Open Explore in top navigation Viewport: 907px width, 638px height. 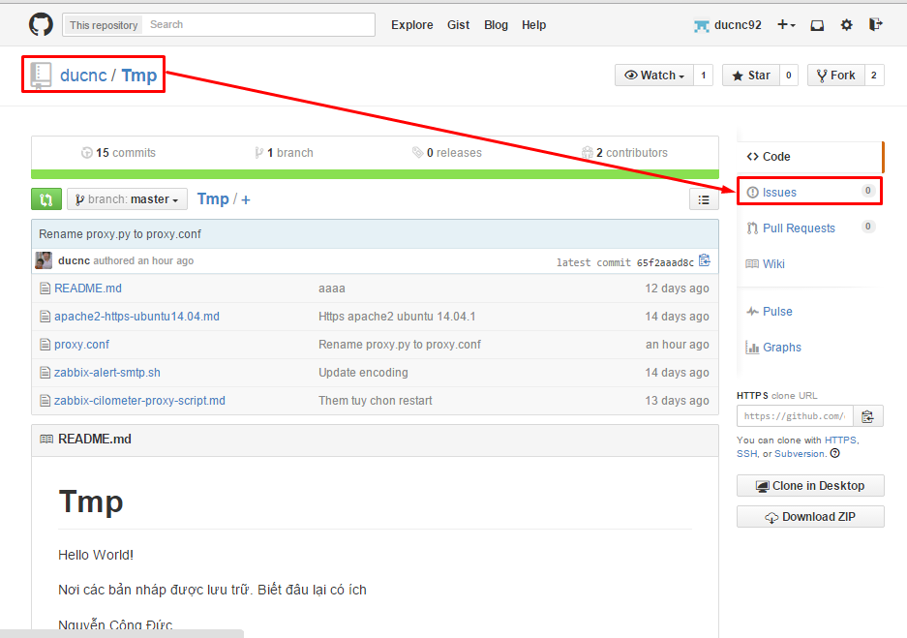(411, 25)
